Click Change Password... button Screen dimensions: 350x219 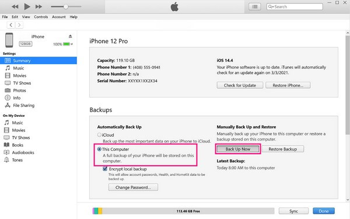click(x=133, y=187)
